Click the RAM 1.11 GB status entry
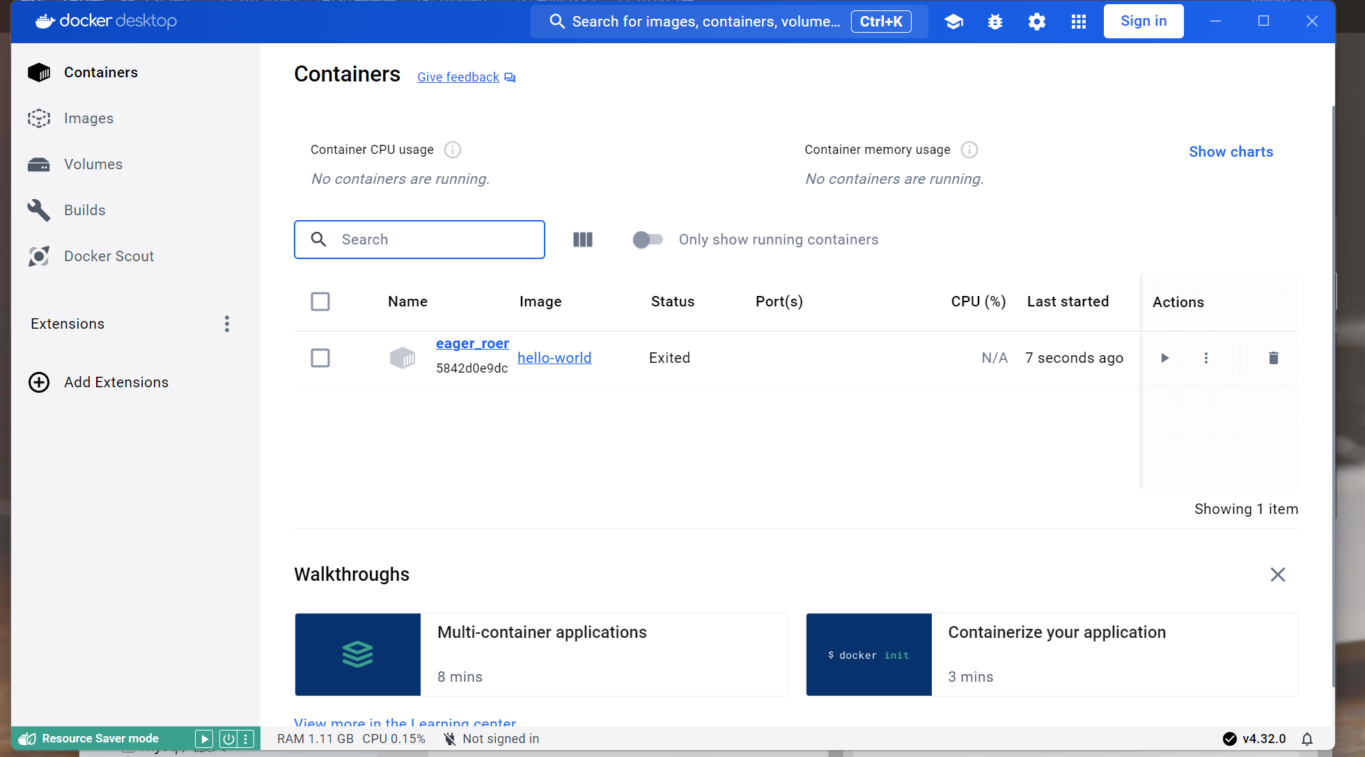Image resolution: width=1365 pixels, height=757 pixels. tap(315, 739)
